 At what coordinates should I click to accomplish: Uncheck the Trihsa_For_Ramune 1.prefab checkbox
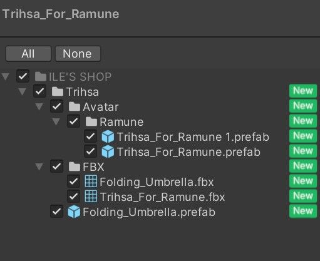pyautogui.click(x=90, y=136)
